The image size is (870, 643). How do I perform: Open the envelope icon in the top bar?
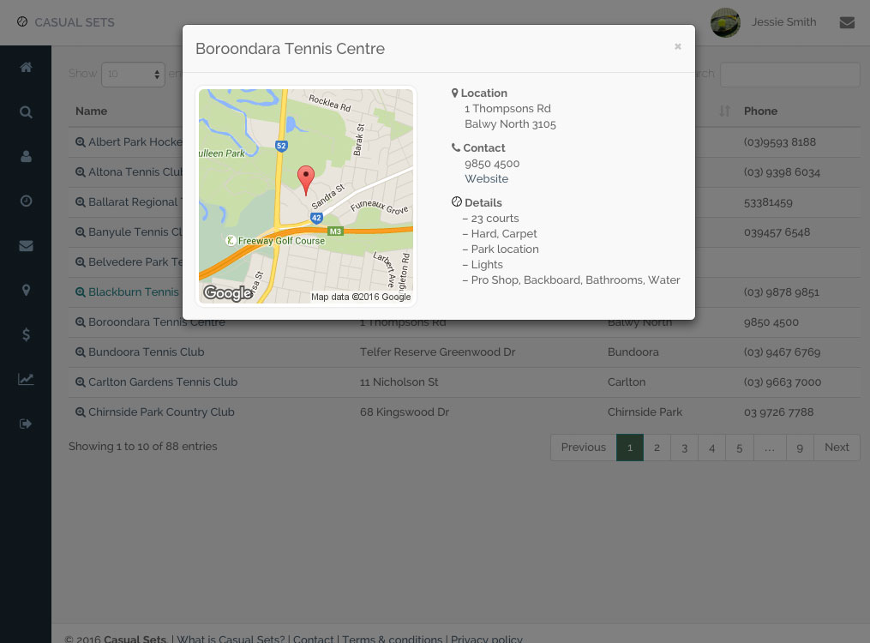(x=848, y=22)
